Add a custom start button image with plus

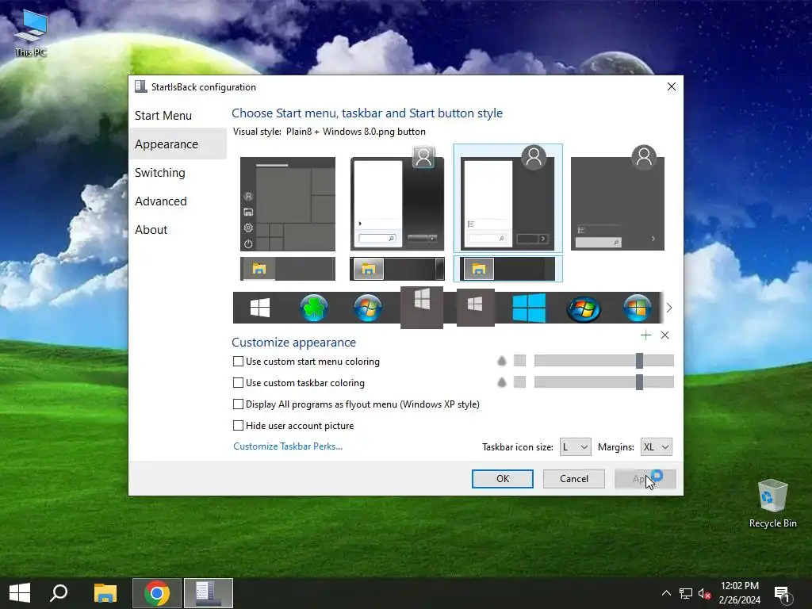[645, 335]
